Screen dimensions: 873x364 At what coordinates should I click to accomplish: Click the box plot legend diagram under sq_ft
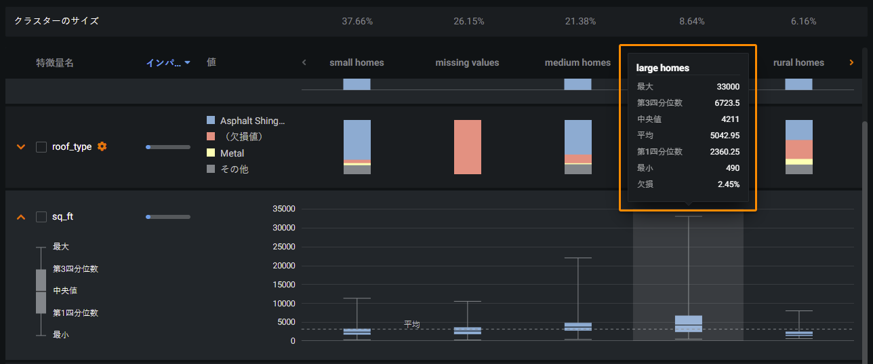point(41,291)
